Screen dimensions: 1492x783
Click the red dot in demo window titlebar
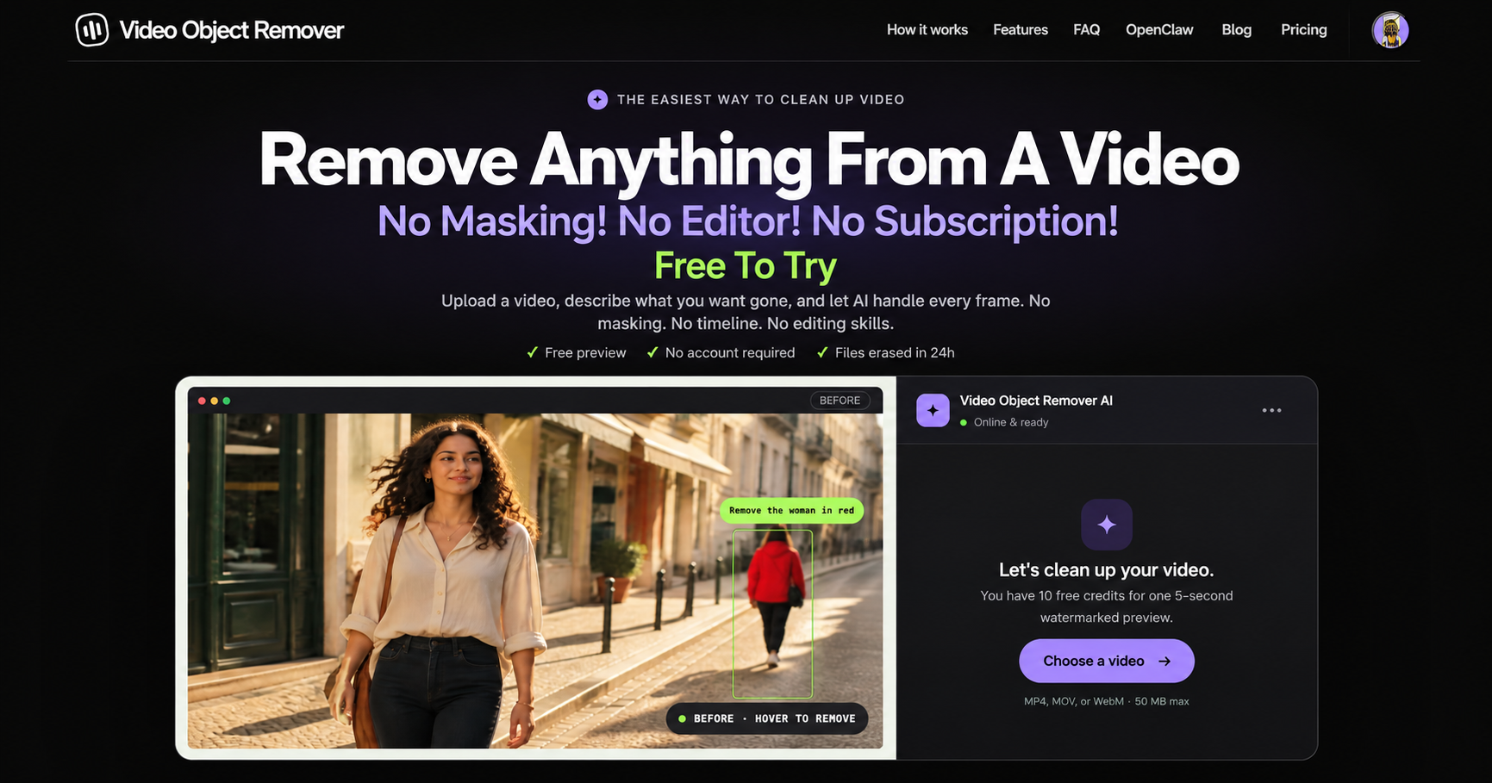click(x=202, y=401)
